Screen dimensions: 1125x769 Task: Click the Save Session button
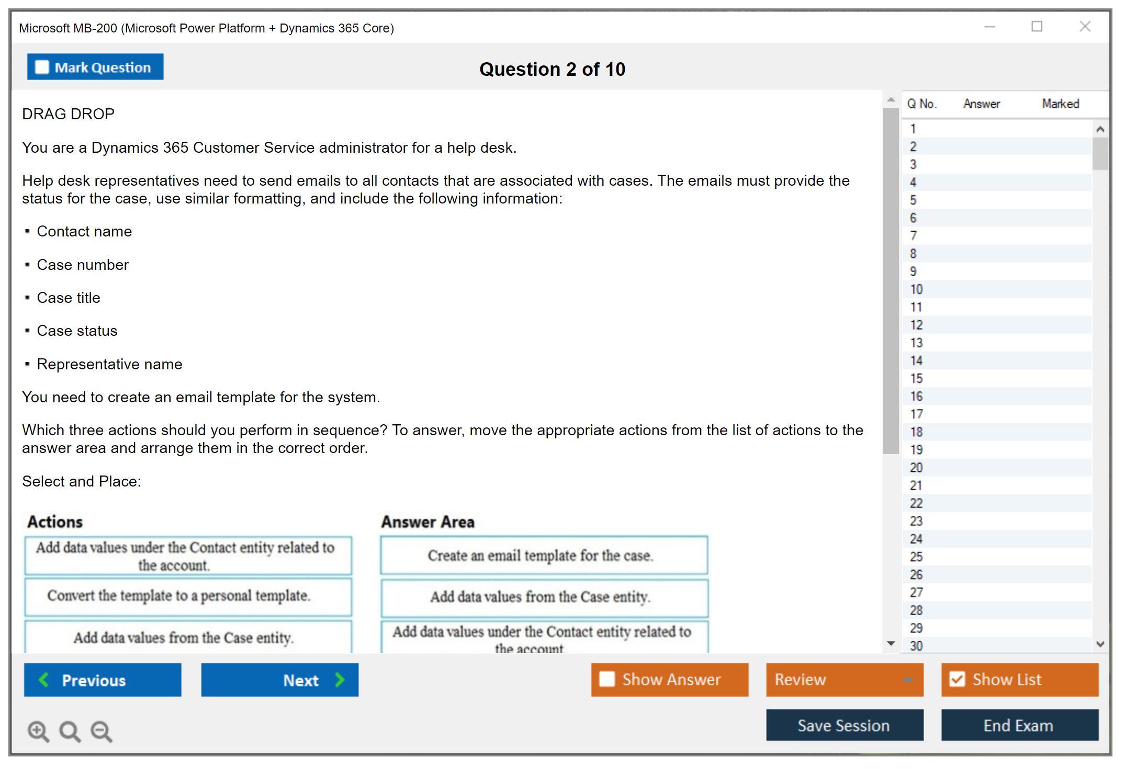pos(844,725)
